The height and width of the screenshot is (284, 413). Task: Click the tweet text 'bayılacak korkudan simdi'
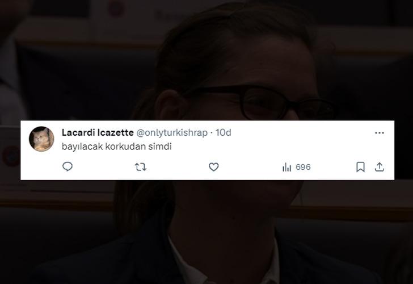[117, 147]
